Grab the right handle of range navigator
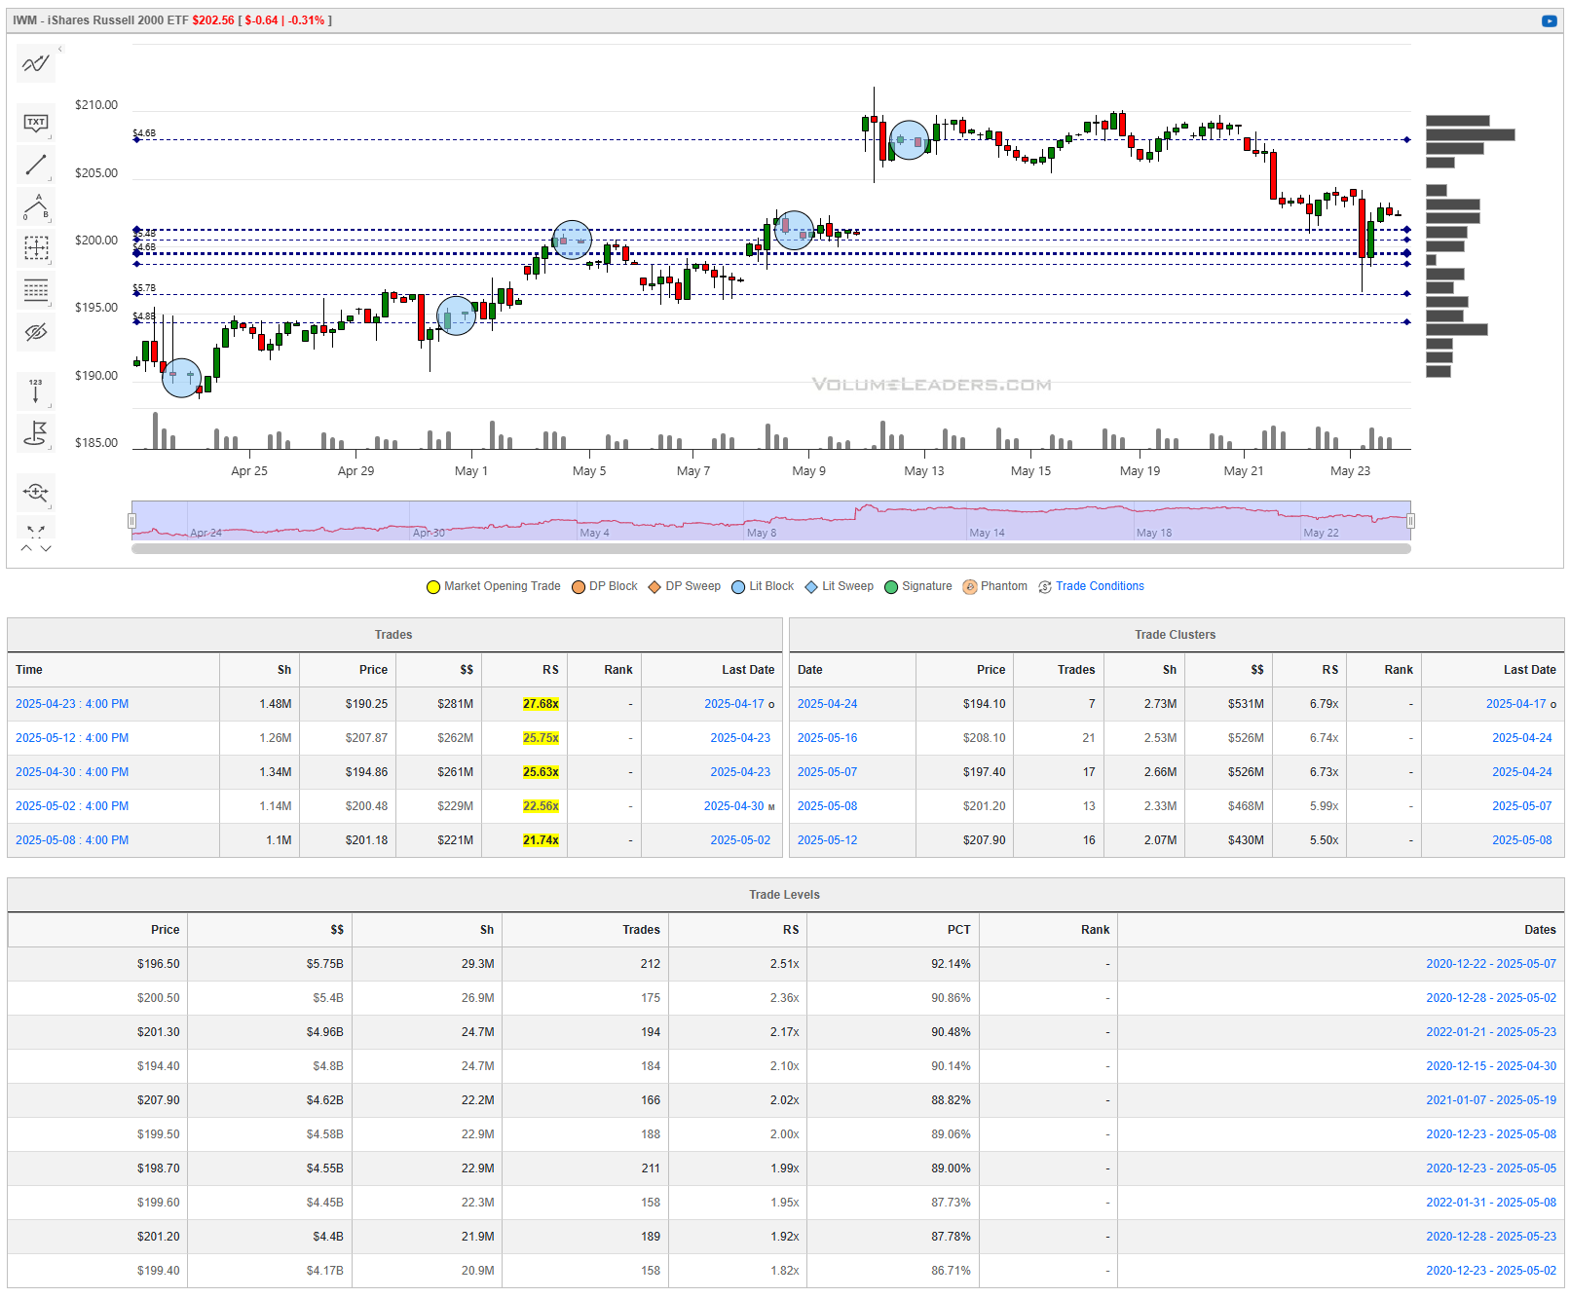1570x1298 pixels. tap(1410, 521)
